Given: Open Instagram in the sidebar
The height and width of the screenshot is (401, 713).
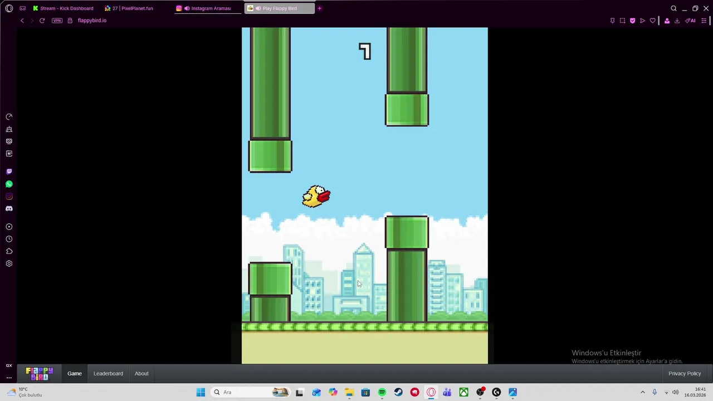Looking at the screenshot, I should point(9,196).
